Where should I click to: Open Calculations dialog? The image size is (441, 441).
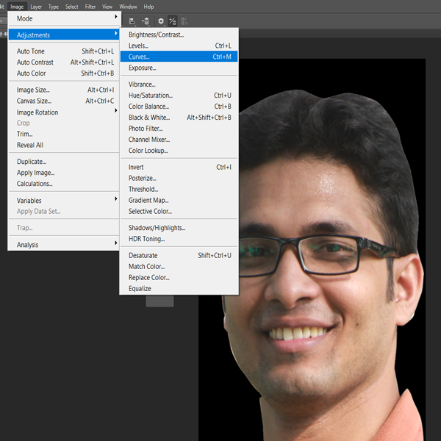65,184
